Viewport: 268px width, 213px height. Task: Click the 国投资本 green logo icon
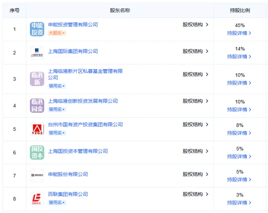pos(37,153)
